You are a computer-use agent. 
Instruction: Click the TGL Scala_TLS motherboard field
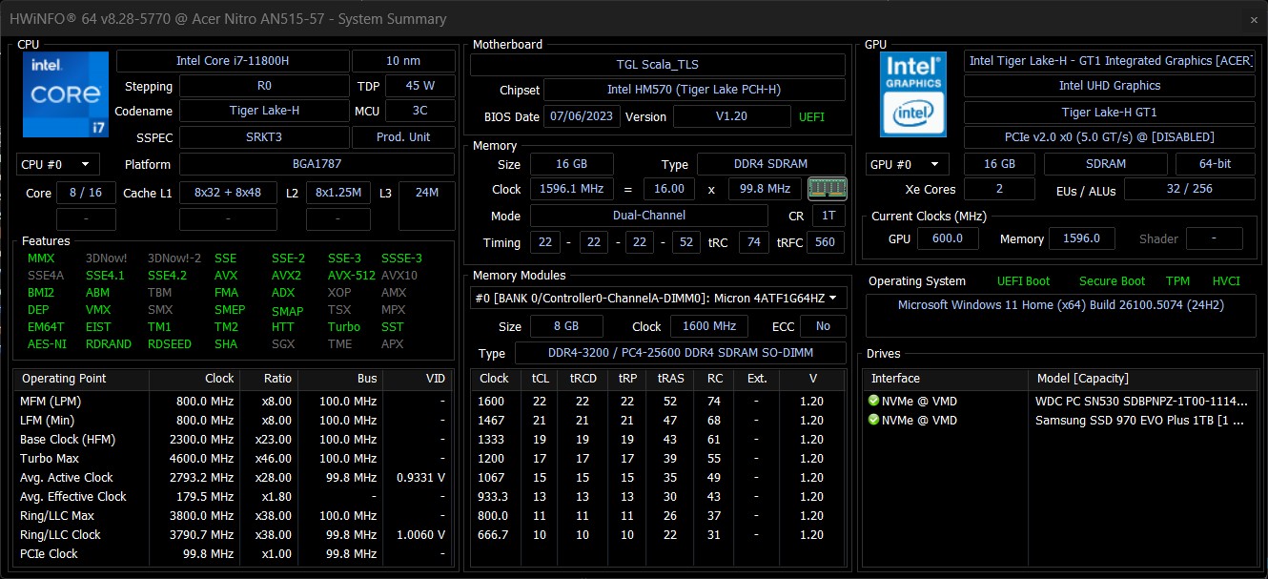(658, 65)
